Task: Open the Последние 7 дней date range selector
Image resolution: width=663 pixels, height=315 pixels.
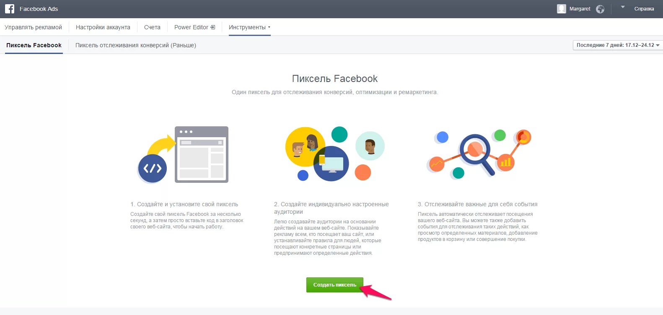Action: [618, 45]
